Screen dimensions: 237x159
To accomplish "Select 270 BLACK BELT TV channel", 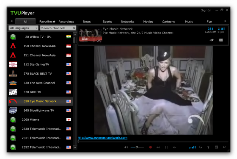I will [40, 74].
